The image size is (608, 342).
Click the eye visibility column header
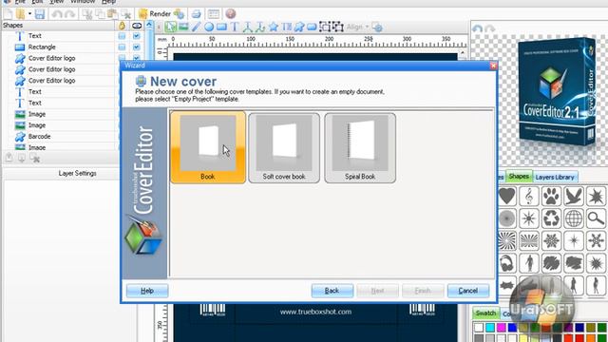(x=137, y=26)
